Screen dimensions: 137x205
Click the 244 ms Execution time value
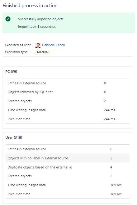[109, 119]
